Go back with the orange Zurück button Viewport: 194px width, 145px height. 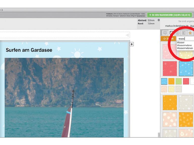pyautogui.click(x=168, y=39)
